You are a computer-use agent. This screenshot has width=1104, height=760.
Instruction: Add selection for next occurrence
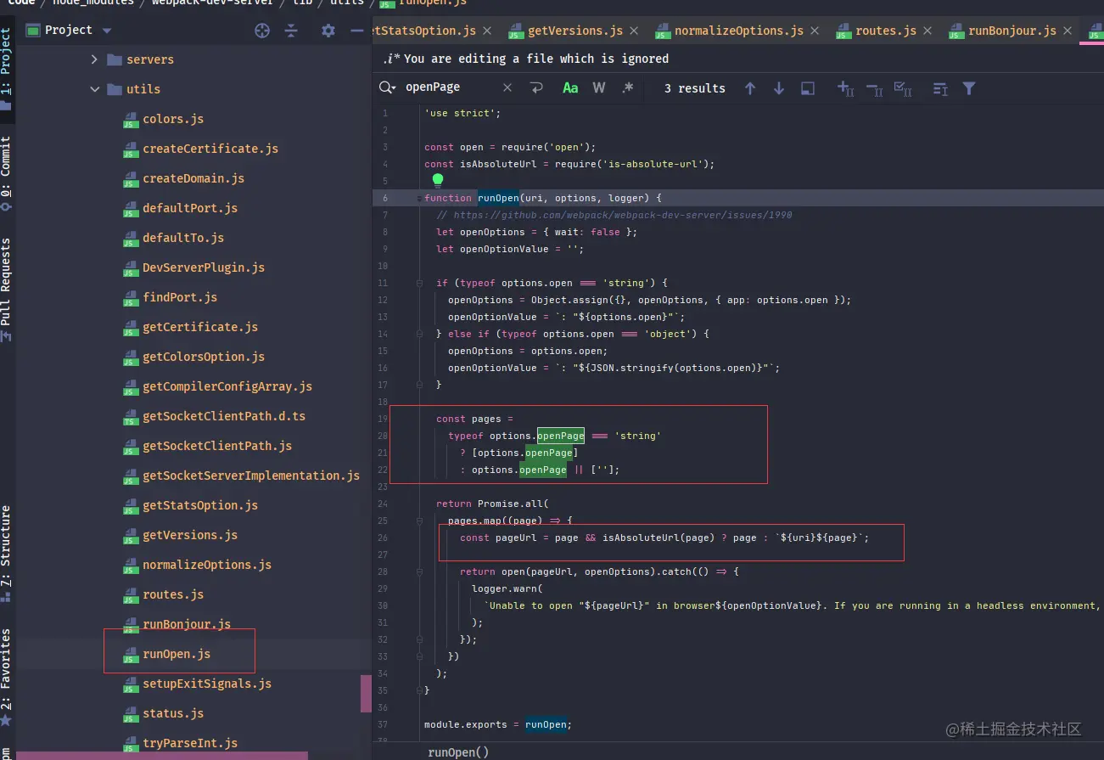pyautogui.click(x=845, y=87)
